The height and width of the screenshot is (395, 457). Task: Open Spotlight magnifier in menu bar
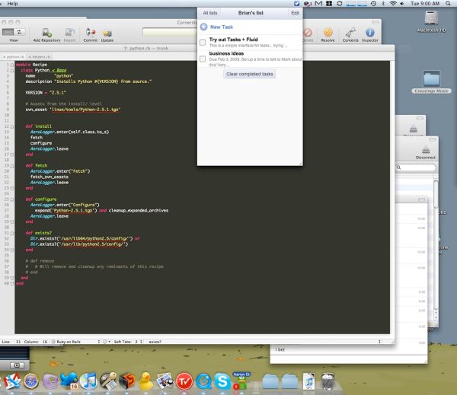click(x=449, y=4)
